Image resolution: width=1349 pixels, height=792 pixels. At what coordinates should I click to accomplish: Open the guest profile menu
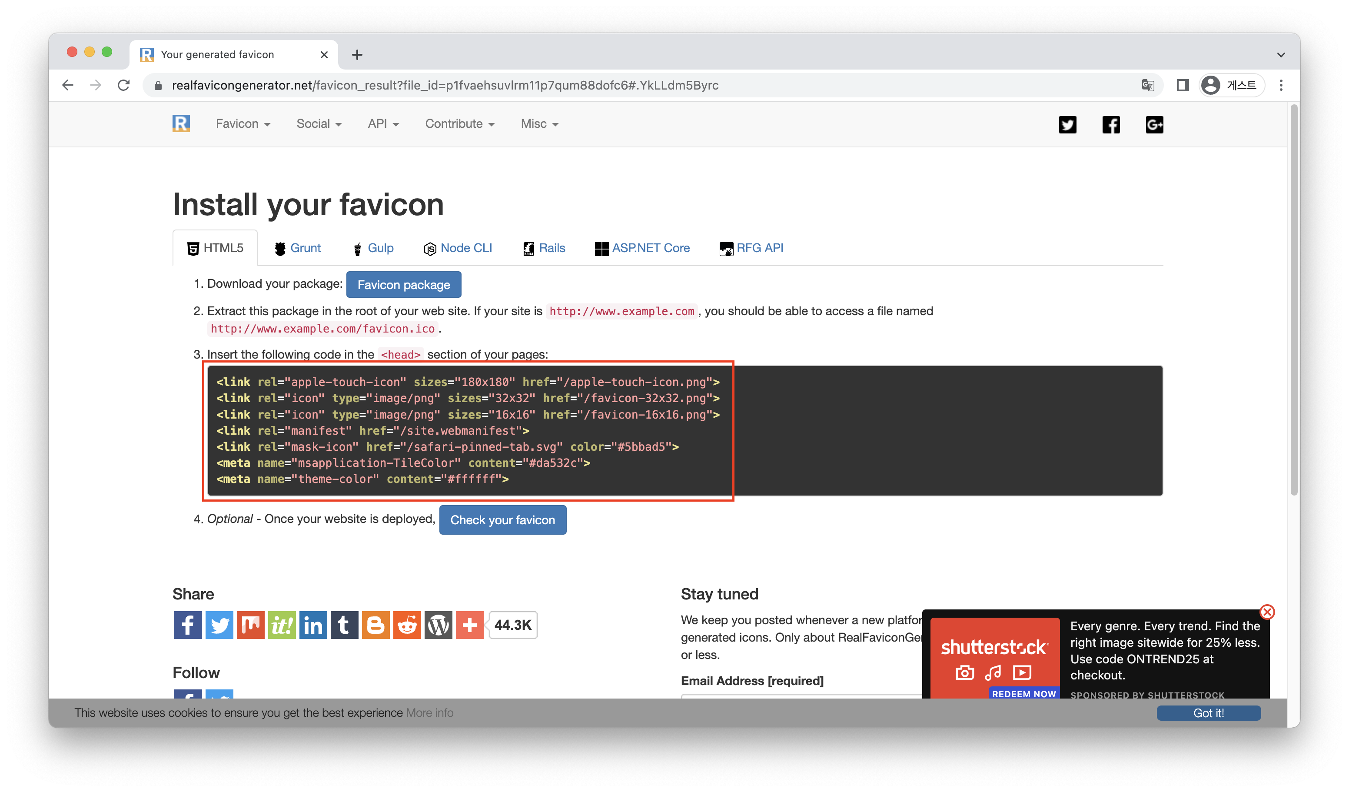point(1231,85)
